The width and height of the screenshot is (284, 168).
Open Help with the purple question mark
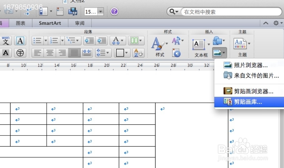[x=114, y=12]
